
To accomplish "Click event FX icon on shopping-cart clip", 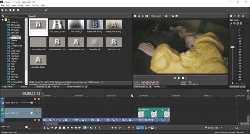I will coord(165,109).
